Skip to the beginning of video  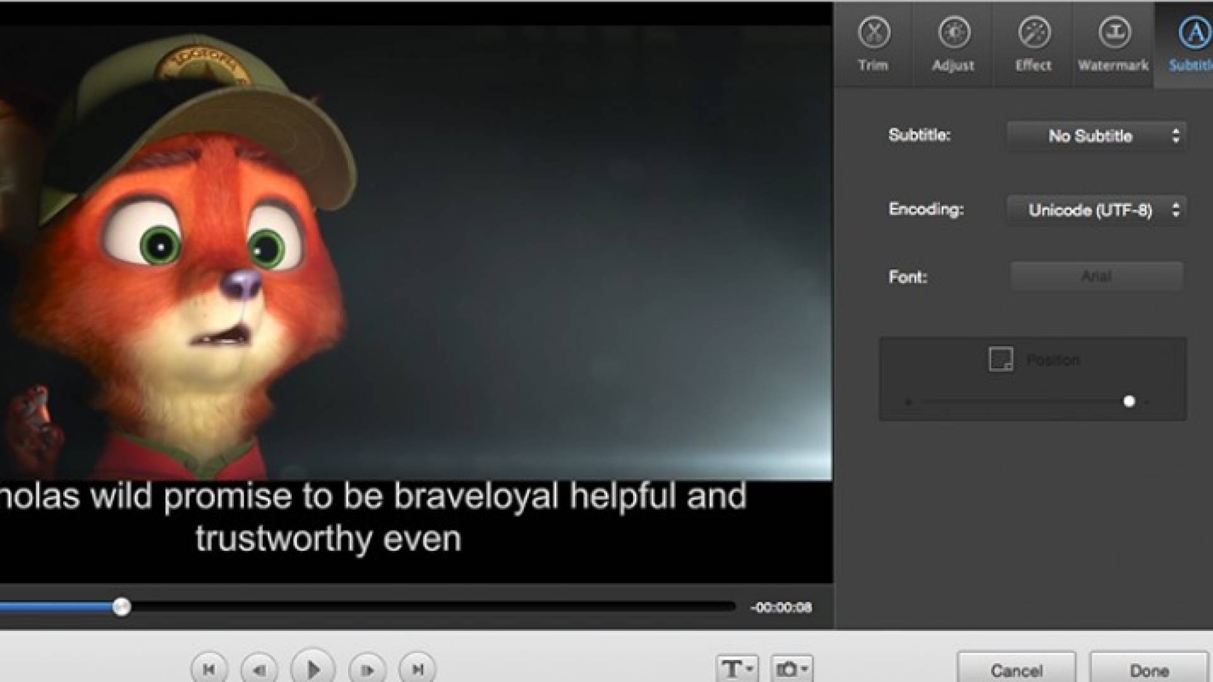(x=209, y=669)
